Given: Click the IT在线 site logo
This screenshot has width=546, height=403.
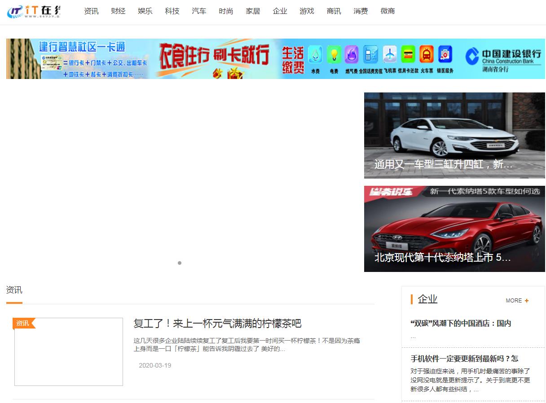Looking at the screenshot, I should 34,11.
